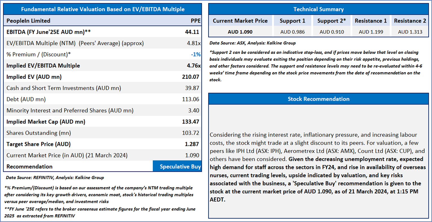The width and height of the screenshot is (432, 222).
Task: Click the 'Considering the rising interest rate' paragraph
Action: [318, 167]
